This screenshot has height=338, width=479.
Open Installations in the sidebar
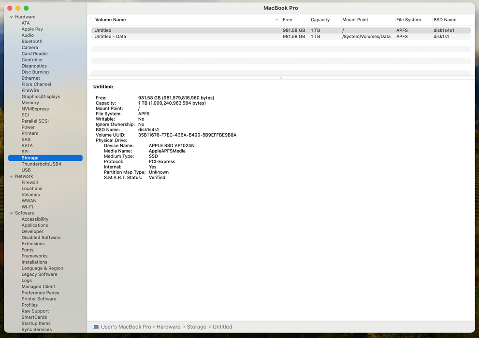coord(34,262)
